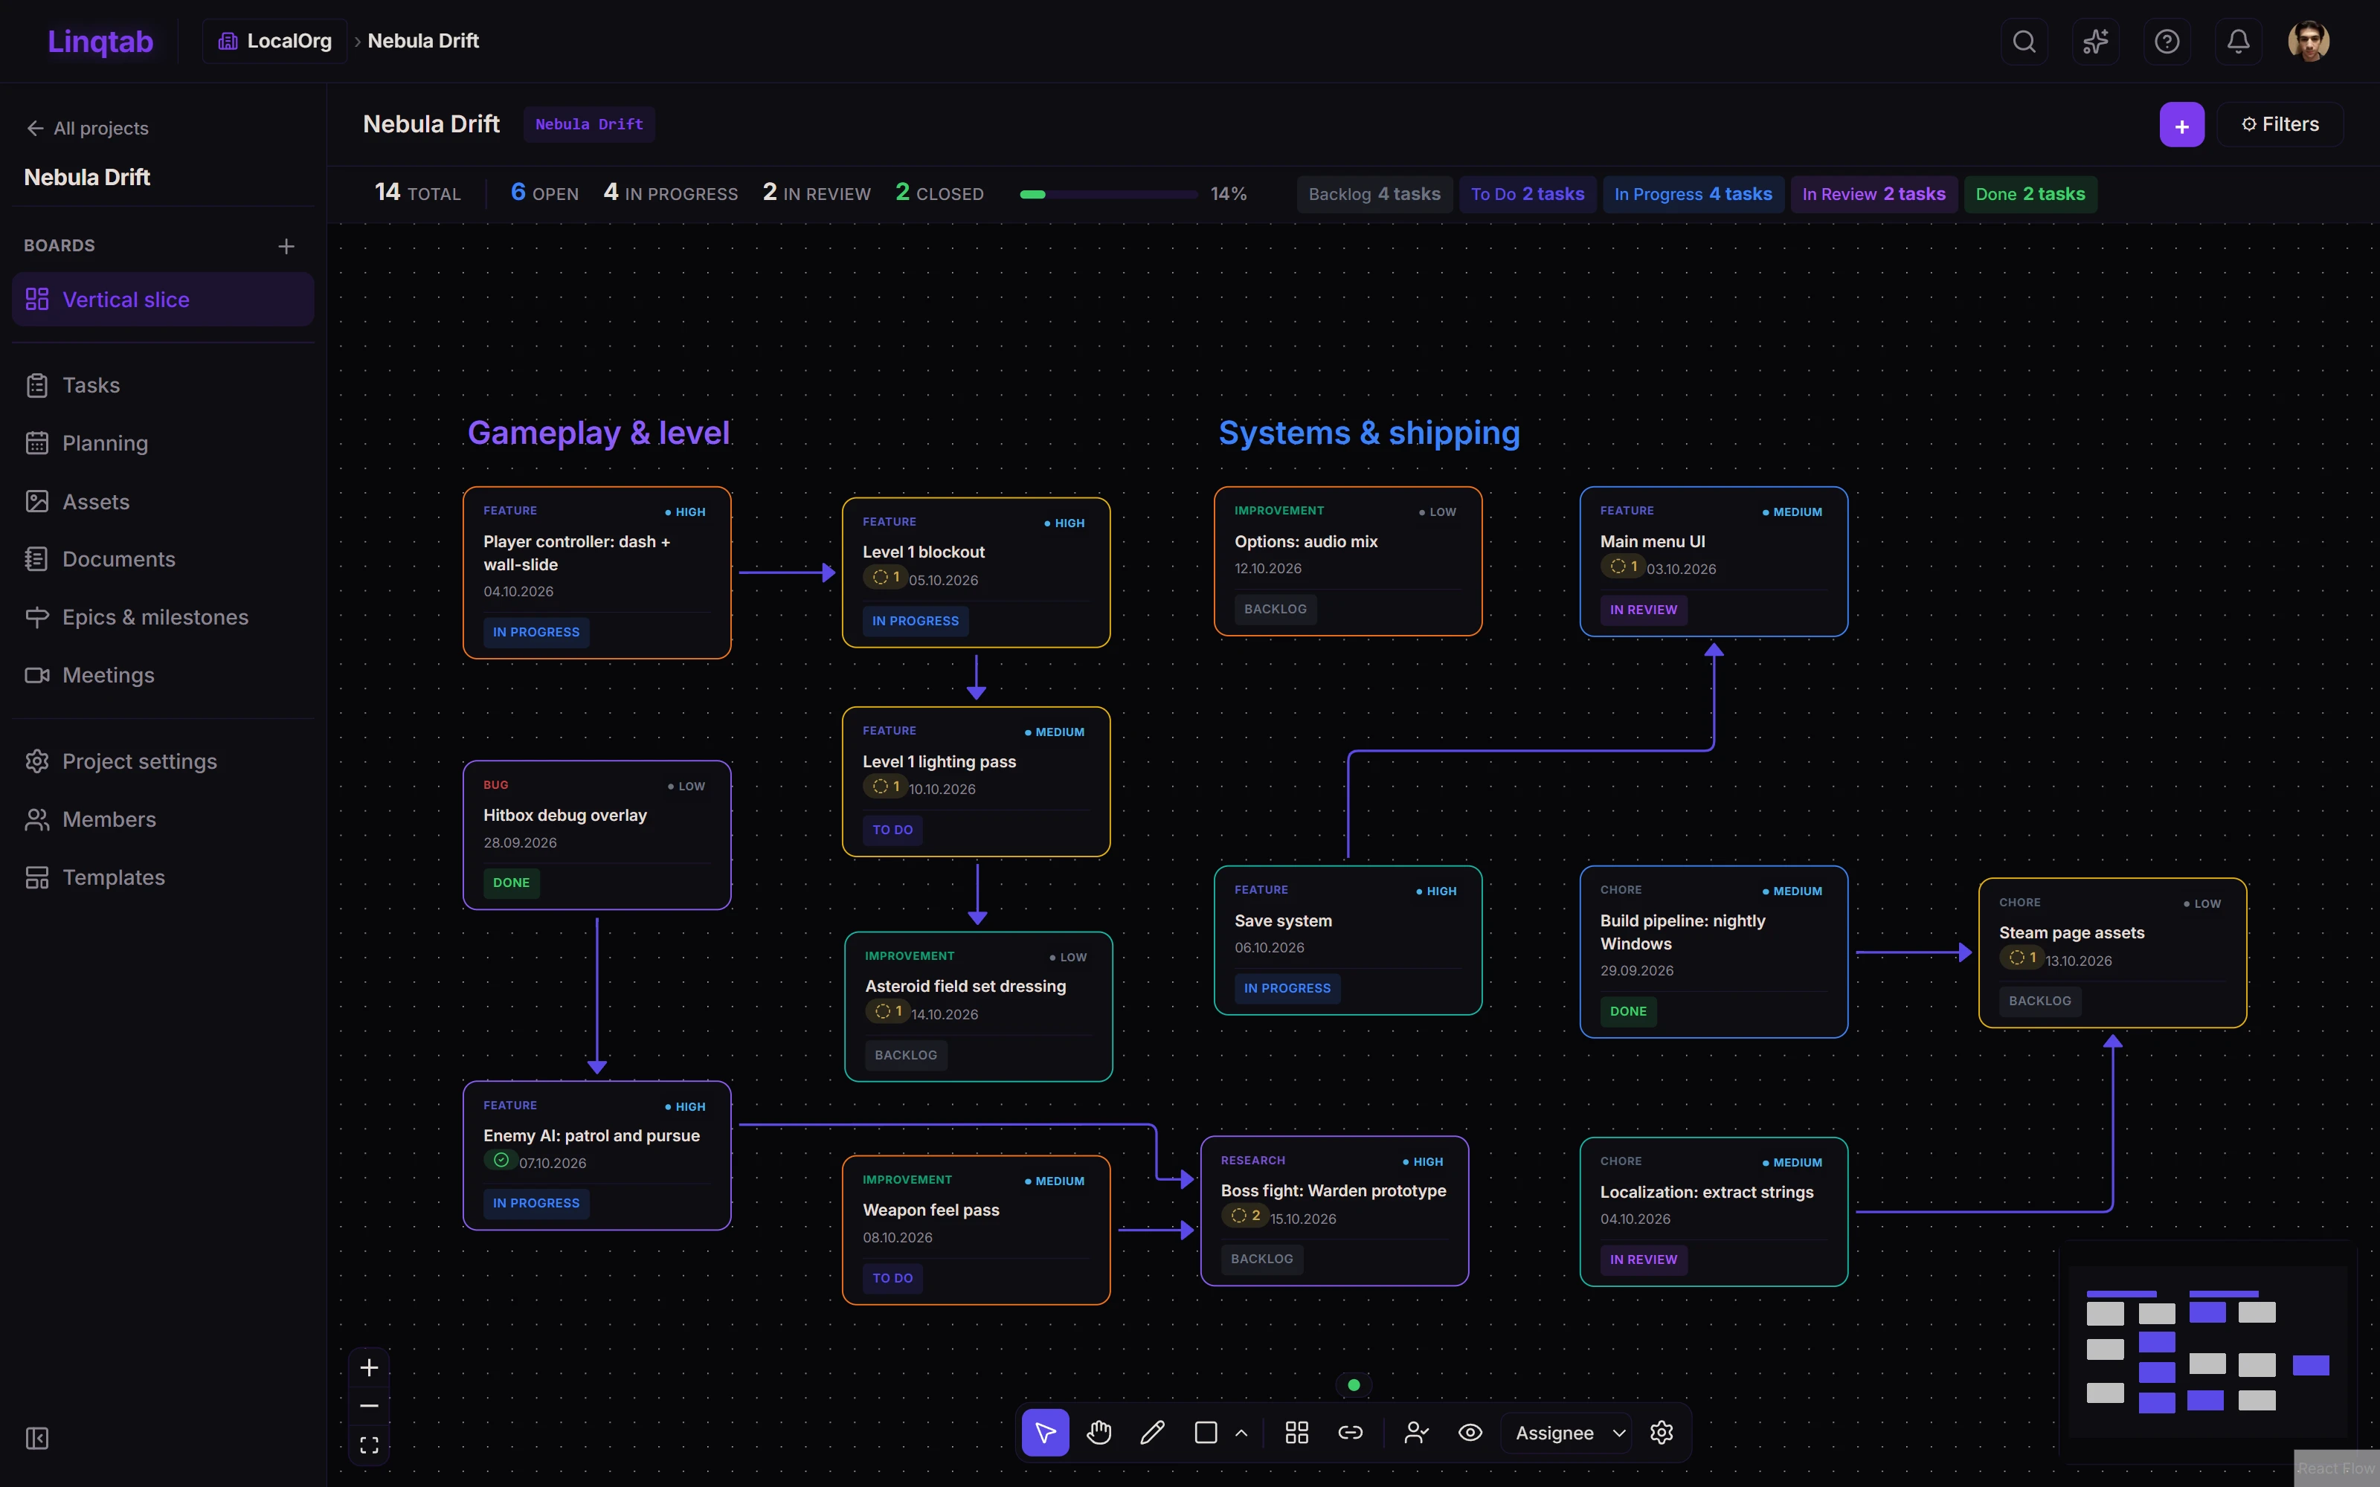Click IN PROGRESS status on Save system
The image size is (2380, 1487).
[x=1287, y=988]
